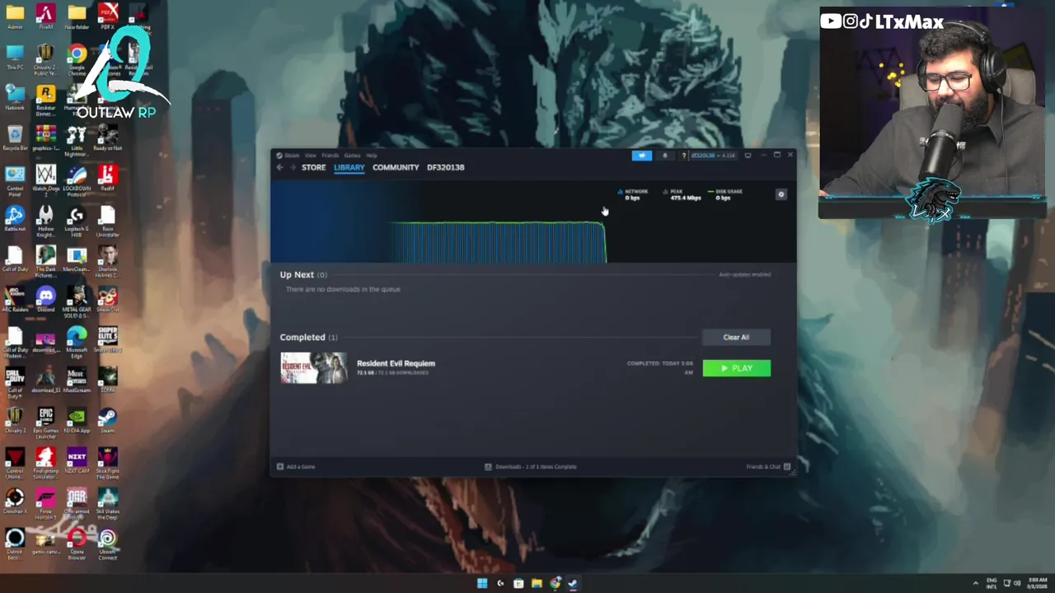Open the Games menu in Steam
1055x593 pixels.
[x=352, y=155]
